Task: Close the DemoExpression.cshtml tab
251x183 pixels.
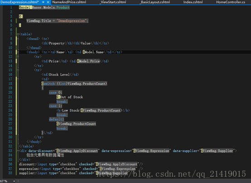Action: (48, 2)
